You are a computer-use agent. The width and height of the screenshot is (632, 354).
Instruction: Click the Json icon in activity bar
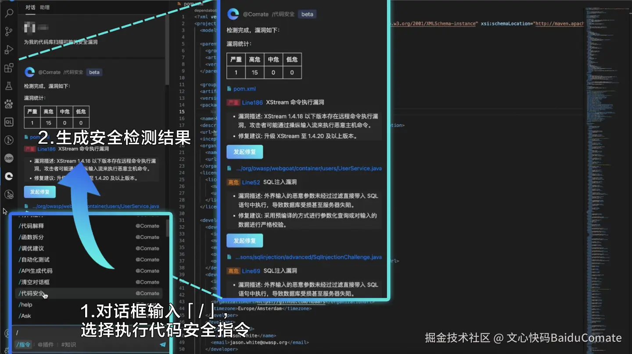tap(9, 158)
